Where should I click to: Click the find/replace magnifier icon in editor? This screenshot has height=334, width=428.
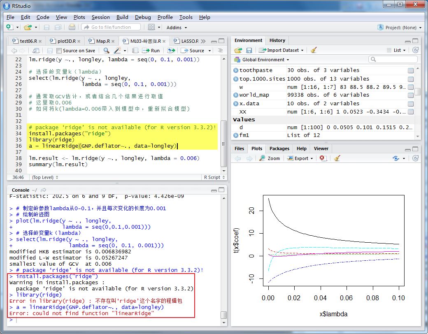(x=106, y=51)
